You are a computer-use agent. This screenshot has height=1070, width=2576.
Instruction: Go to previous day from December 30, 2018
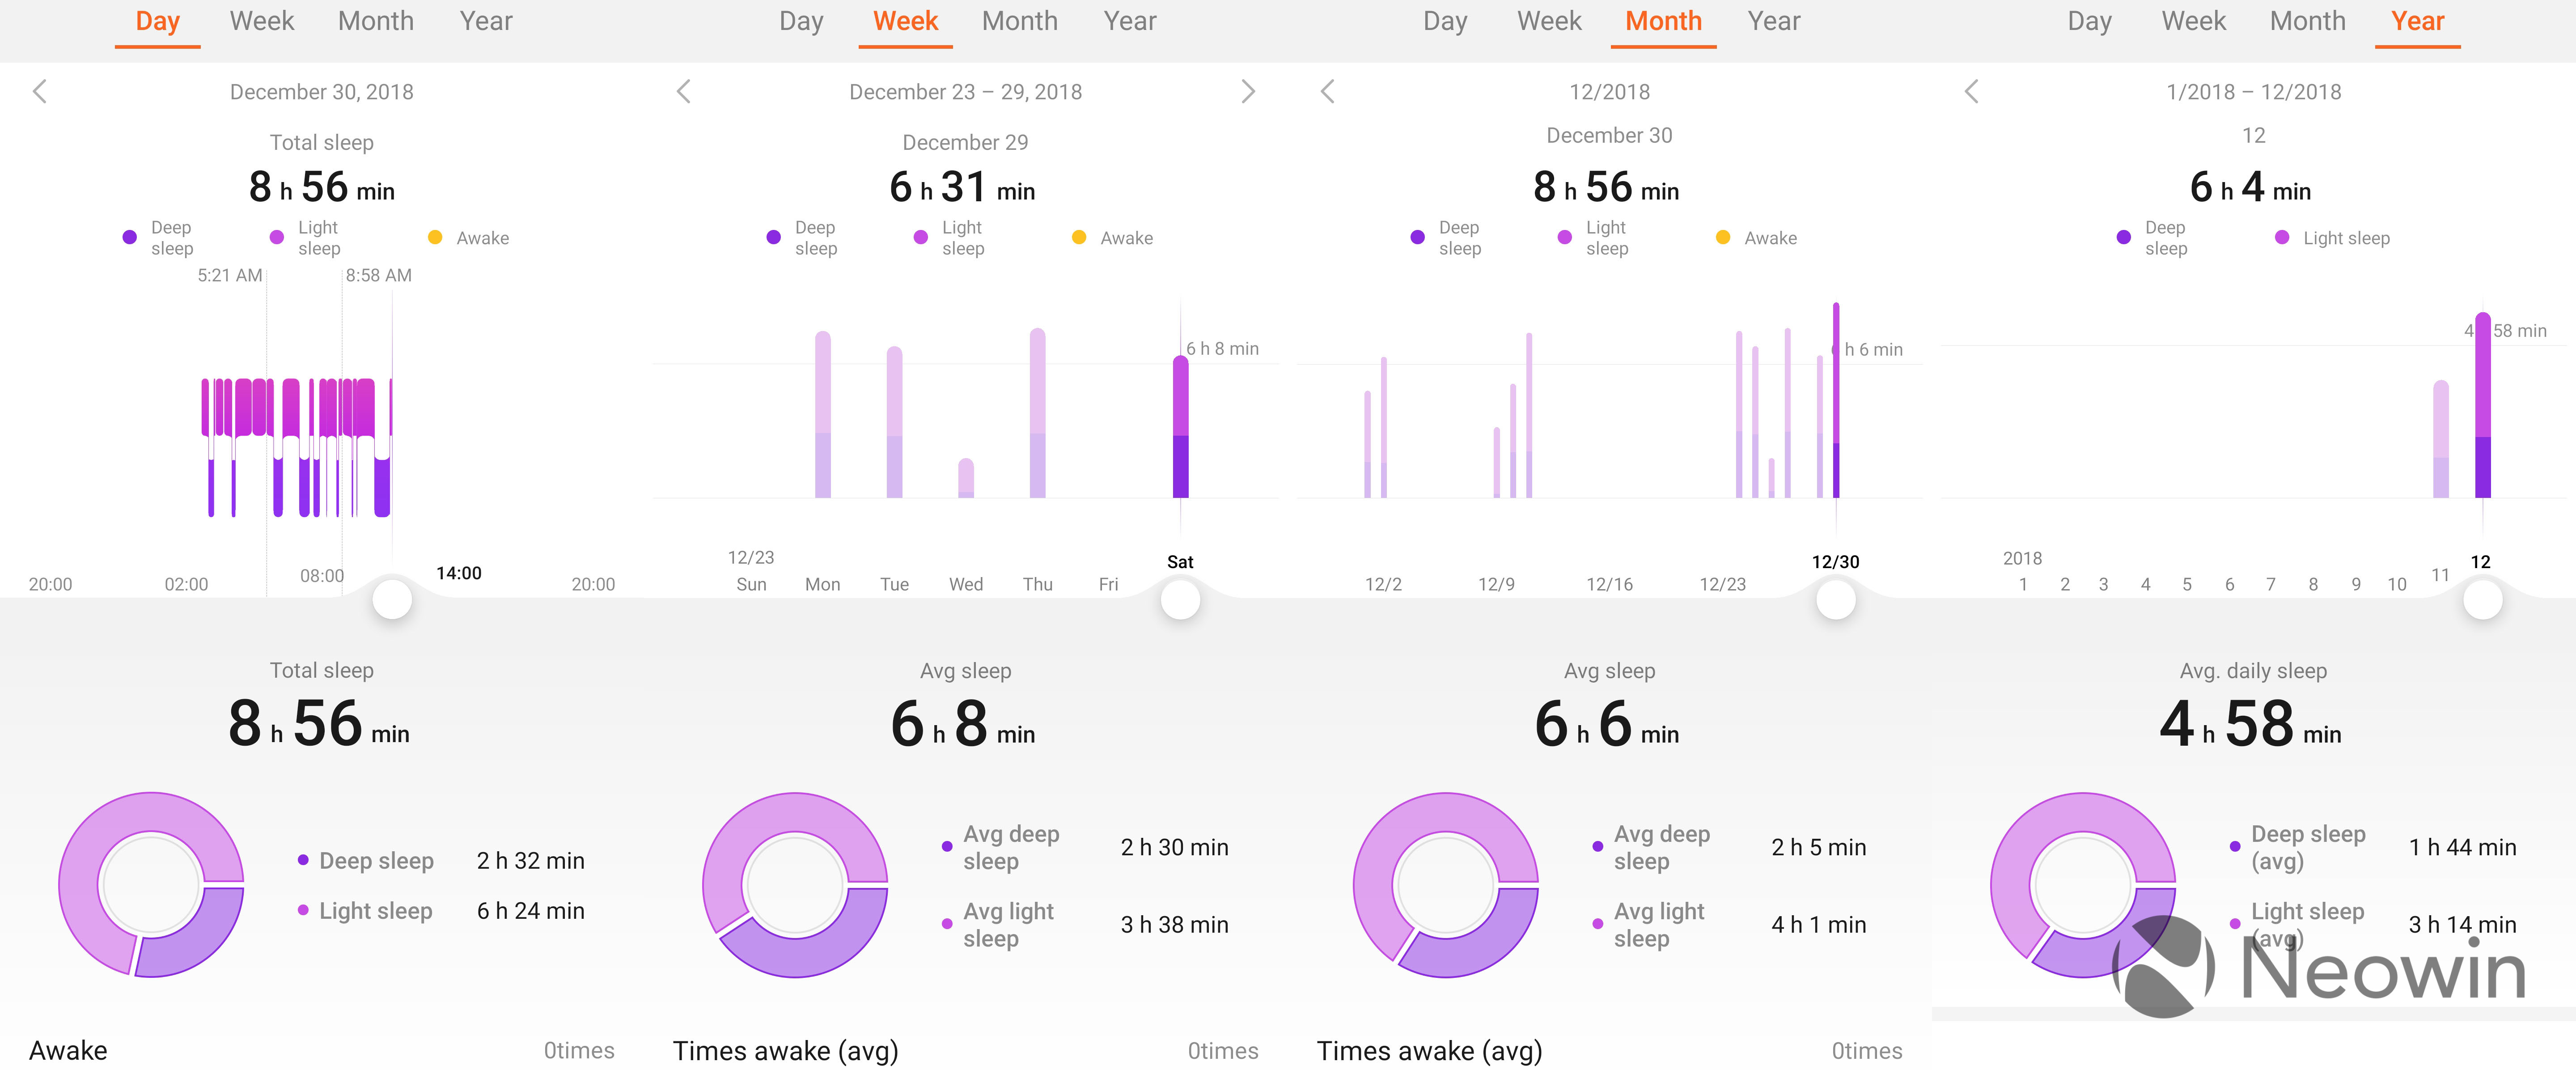pyautogui.click(x=40, y=92)
